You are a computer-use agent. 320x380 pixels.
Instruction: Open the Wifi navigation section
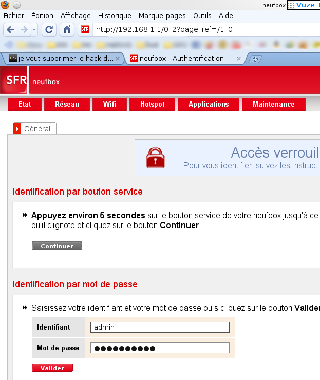click(109, 105)
